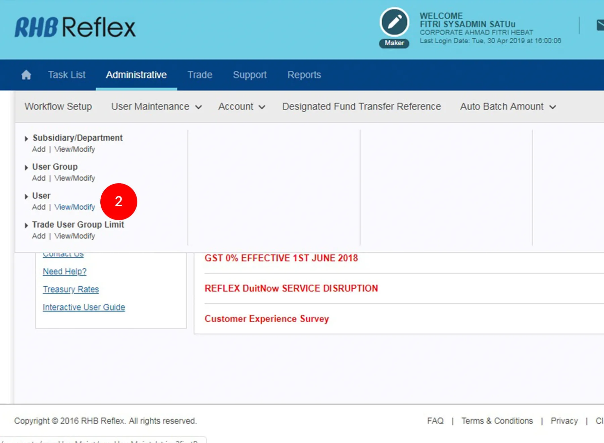The height and width of the screenshot is (443, 604).
Task: Select Designated Fund Transfer Reference
Action: click(x=361, y=107)
